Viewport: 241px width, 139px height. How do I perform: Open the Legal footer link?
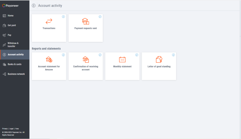click(x=11, y=128)
